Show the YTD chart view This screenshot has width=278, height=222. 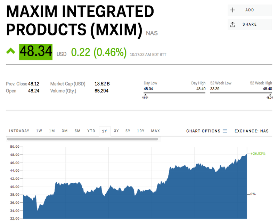[91, 131]
